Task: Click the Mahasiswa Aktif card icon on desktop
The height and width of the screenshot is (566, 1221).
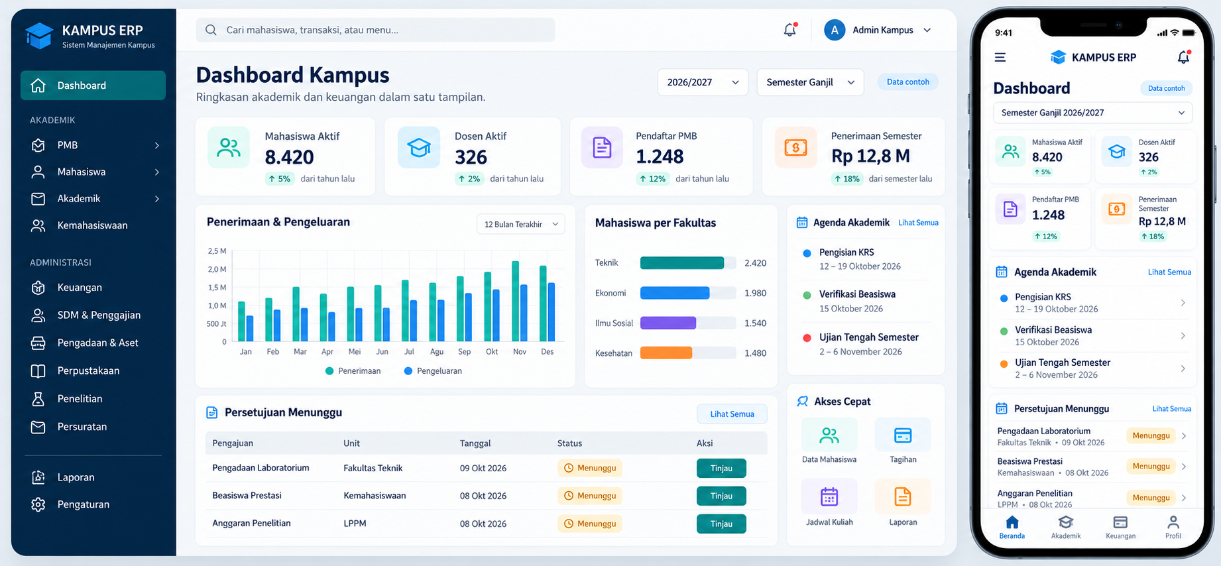Action: [x=229, y=147]
